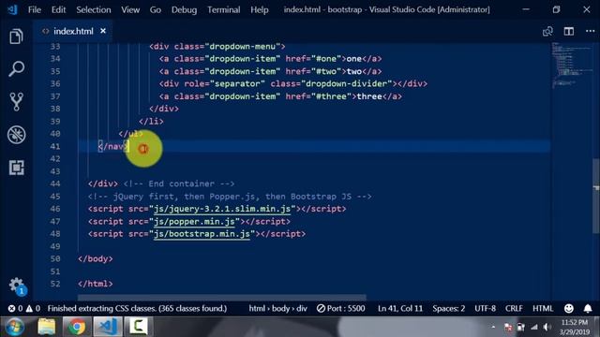Viewport: 600px width, 337px height.
Task: Switch to Visual Studio Code taskbar button
Action: [108, 327]
